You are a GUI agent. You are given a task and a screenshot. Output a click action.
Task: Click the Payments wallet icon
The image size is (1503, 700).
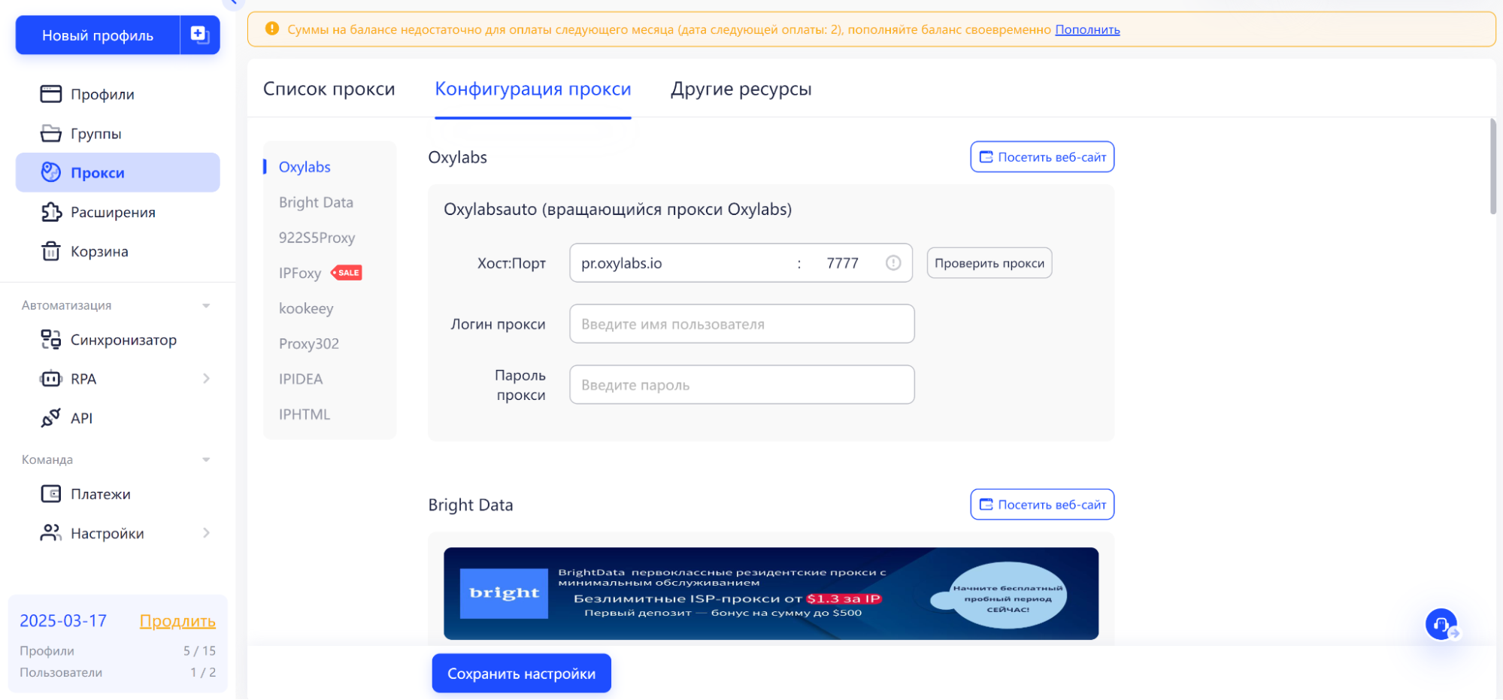50,494
